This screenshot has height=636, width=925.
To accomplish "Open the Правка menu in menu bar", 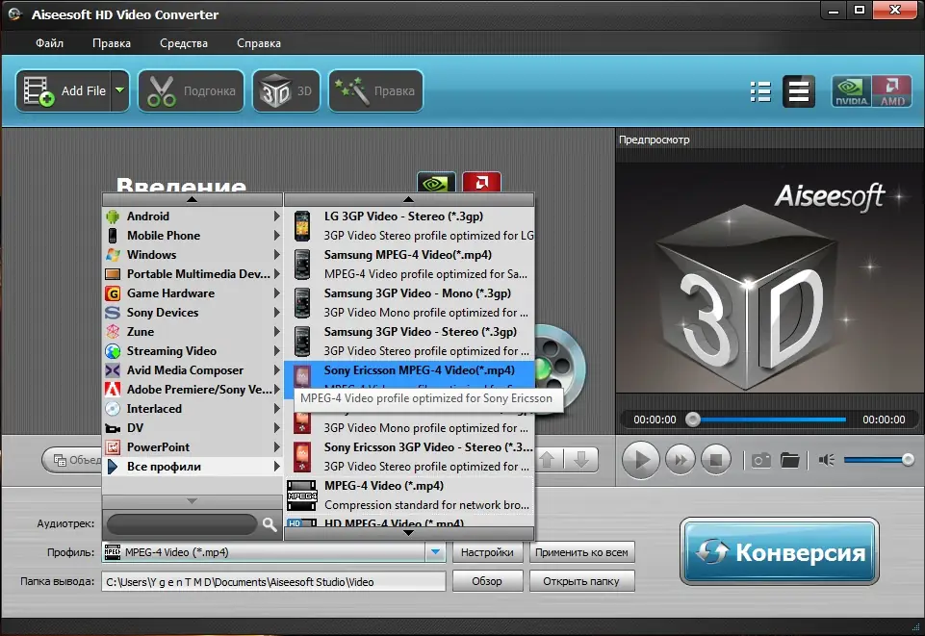I will [112, 43].
